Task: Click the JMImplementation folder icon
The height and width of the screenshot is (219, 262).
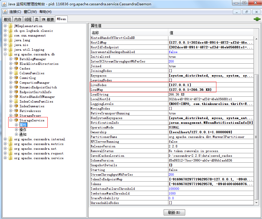Action: pos(11,26)
